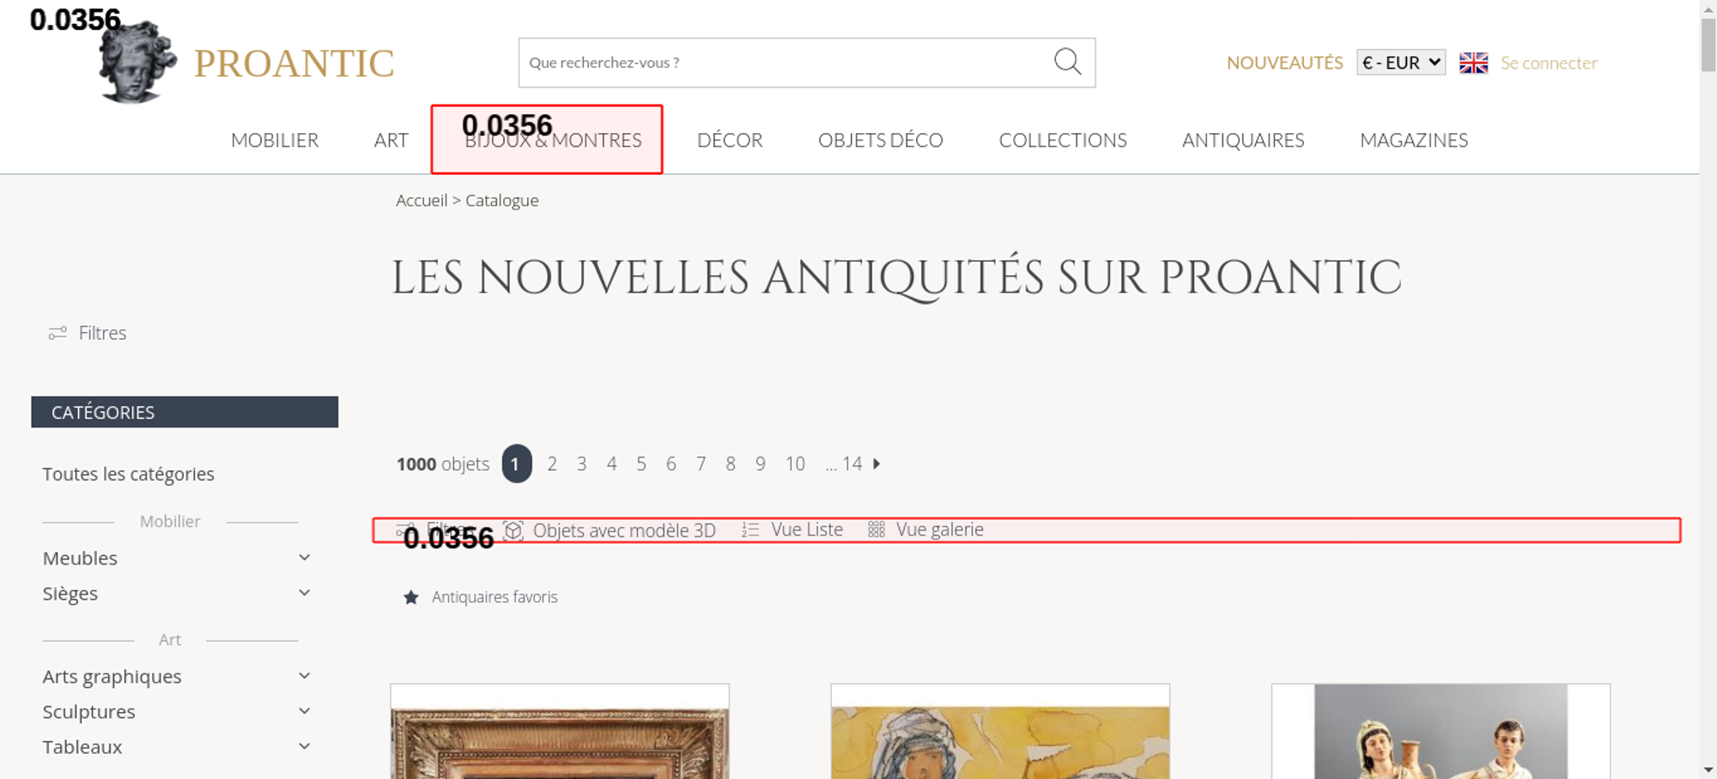Click the Que recherchez-vous search field
Image resolution: width=1717 pixels, height=779 pixels.
click(x=781, y=63)
